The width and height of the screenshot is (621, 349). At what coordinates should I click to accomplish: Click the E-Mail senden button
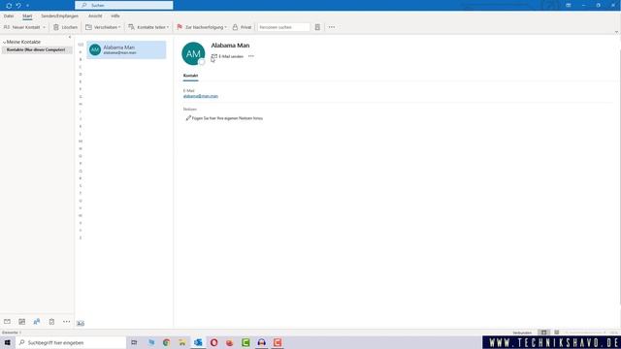tap(227, 56)
